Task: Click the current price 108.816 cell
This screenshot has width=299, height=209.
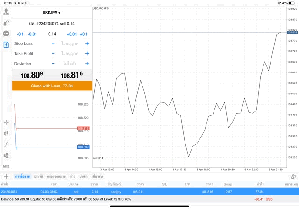Action: pyautogui.click(x=207, y=192)
